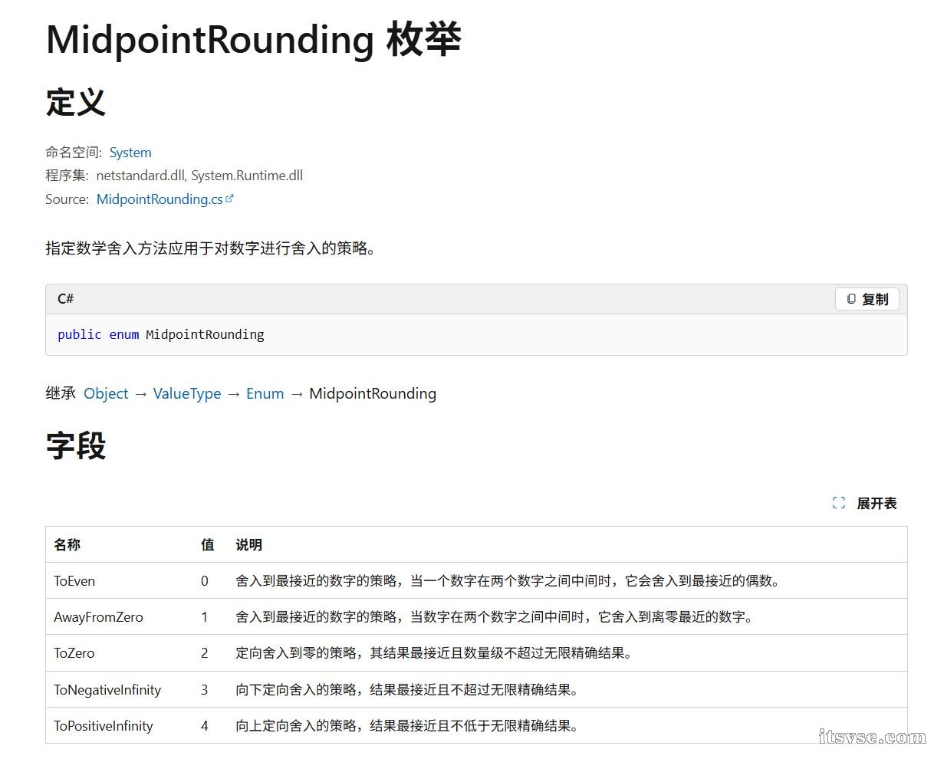
Task: Click the code text public enum MidpointRounding
Action: [161, 334]
